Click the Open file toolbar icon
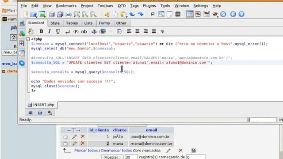 tap(34, 14)
